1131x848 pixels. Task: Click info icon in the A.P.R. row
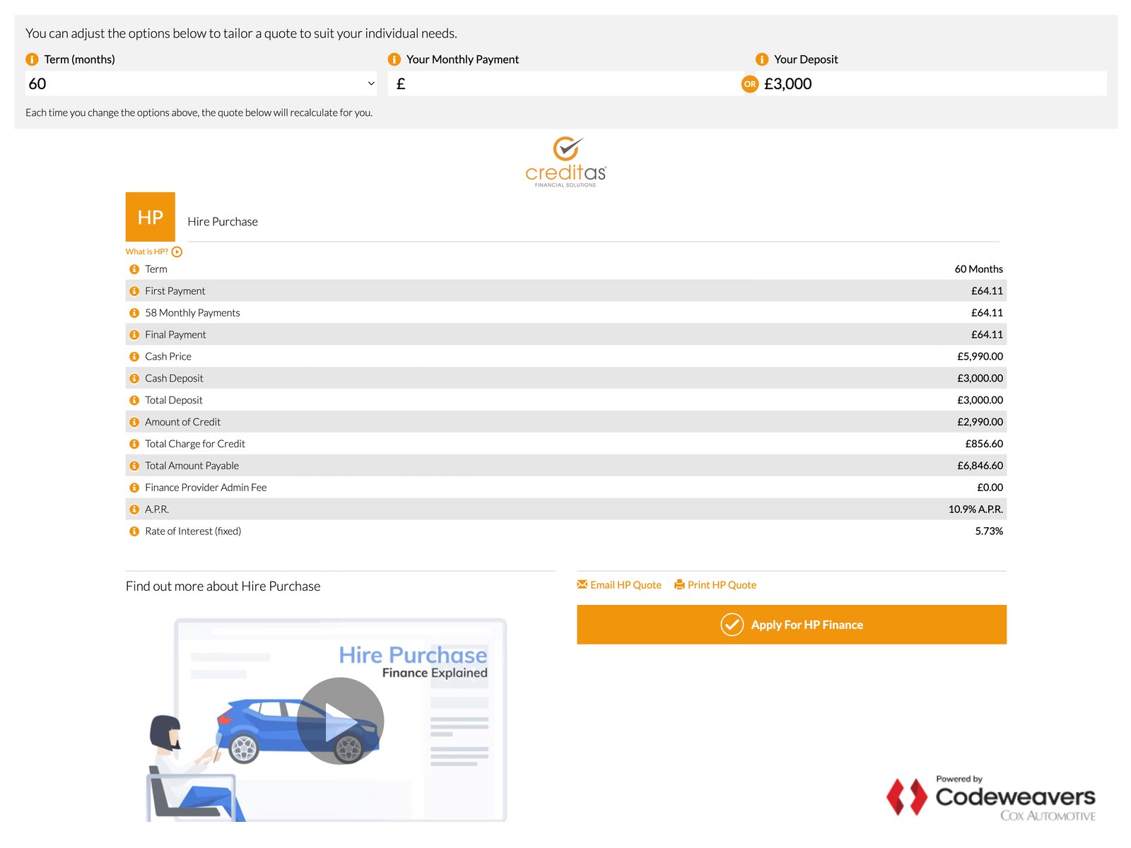click(x=134, y=510)
